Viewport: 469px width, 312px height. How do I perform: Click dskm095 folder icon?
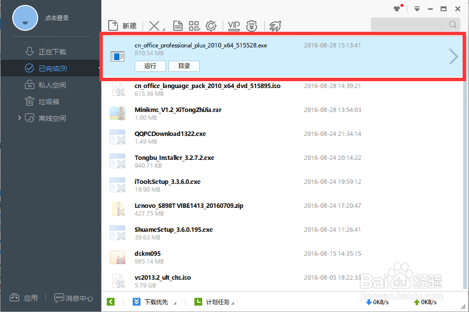(117, 257)
